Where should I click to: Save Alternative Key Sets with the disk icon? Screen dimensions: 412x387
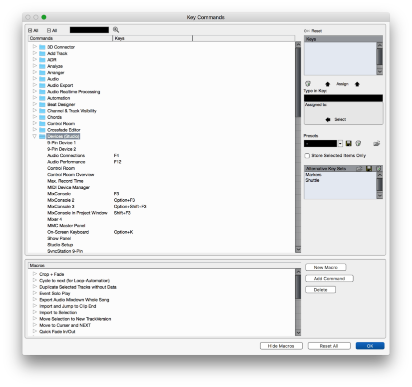click(369, 169)
